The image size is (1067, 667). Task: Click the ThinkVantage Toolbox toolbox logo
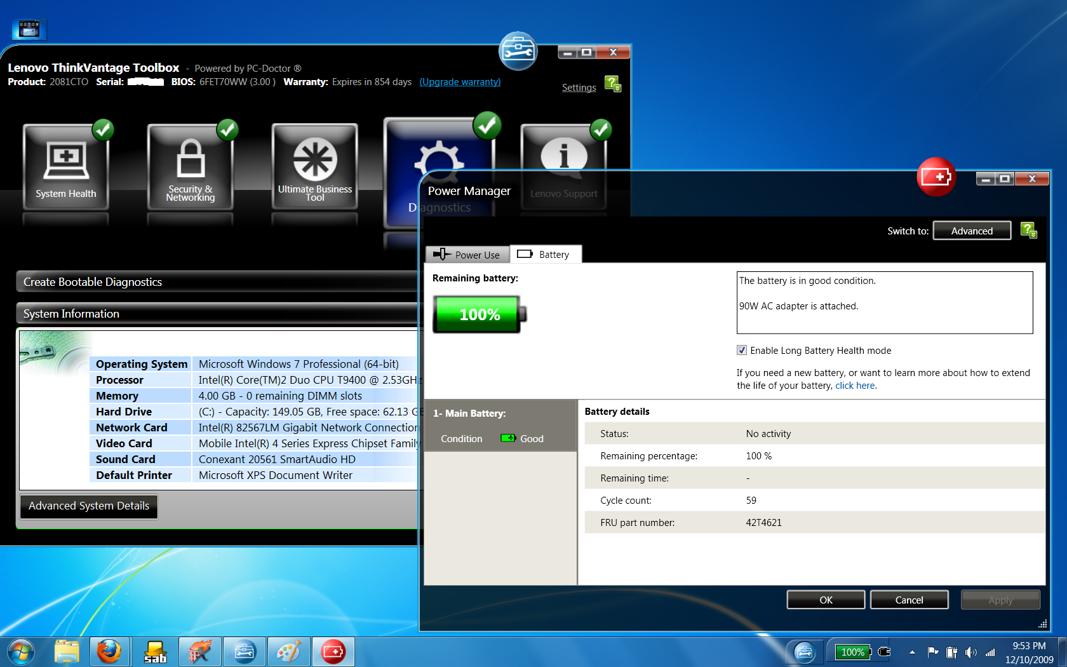[518, 51]
